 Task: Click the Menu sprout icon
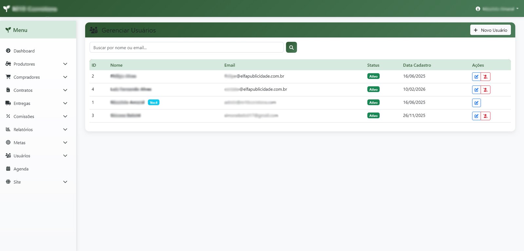click(x=8, y=30)
